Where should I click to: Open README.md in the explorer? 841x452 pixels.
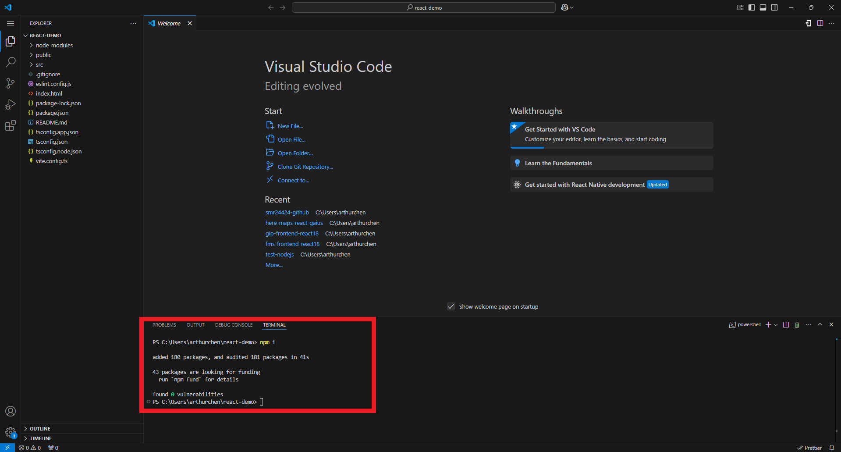[82, 122]
